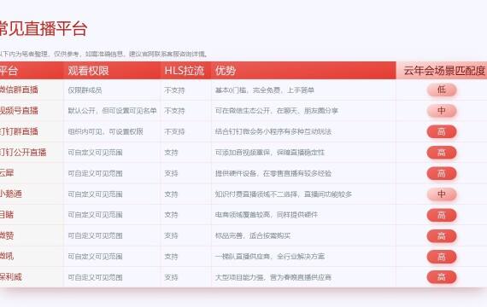Viewport: 487px width, 307px height.
Task: Select the HLS拉流 column header
Action: click(185, 71)
